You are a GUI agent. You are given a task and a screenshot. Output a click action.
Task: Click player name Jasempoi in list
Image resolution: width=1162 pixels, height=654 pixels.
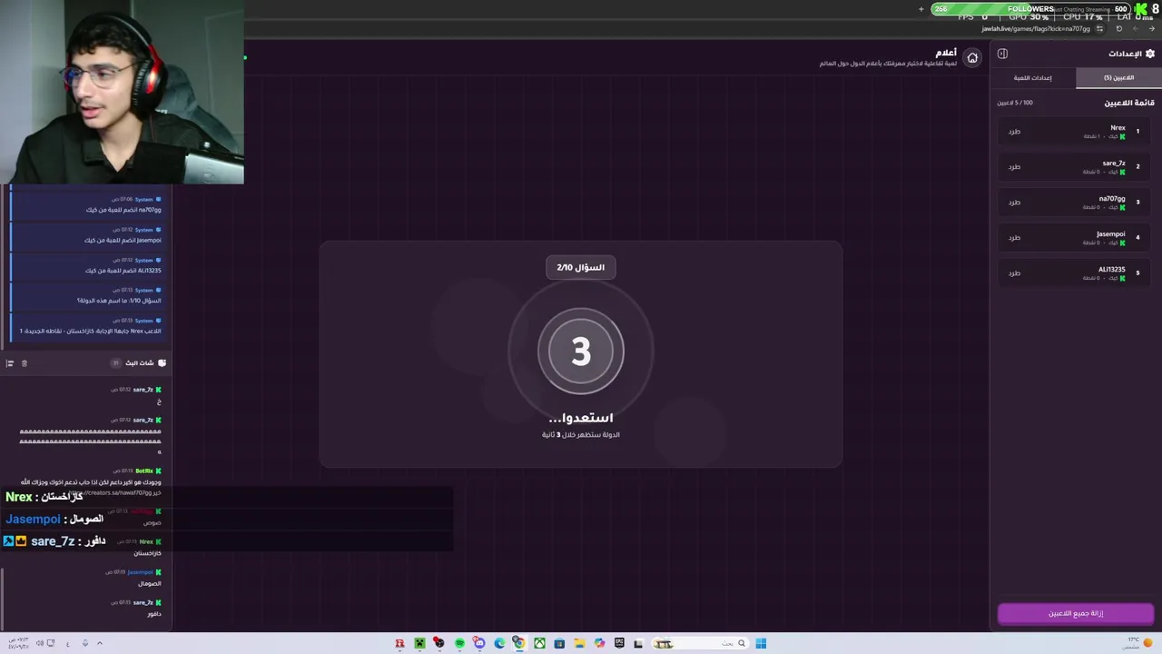pos(1111,233)
